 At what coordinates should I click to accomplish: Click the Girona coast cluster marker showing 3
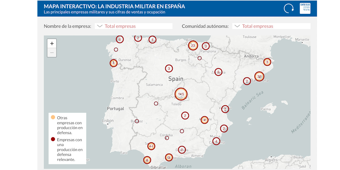click(x=267, y=62)
